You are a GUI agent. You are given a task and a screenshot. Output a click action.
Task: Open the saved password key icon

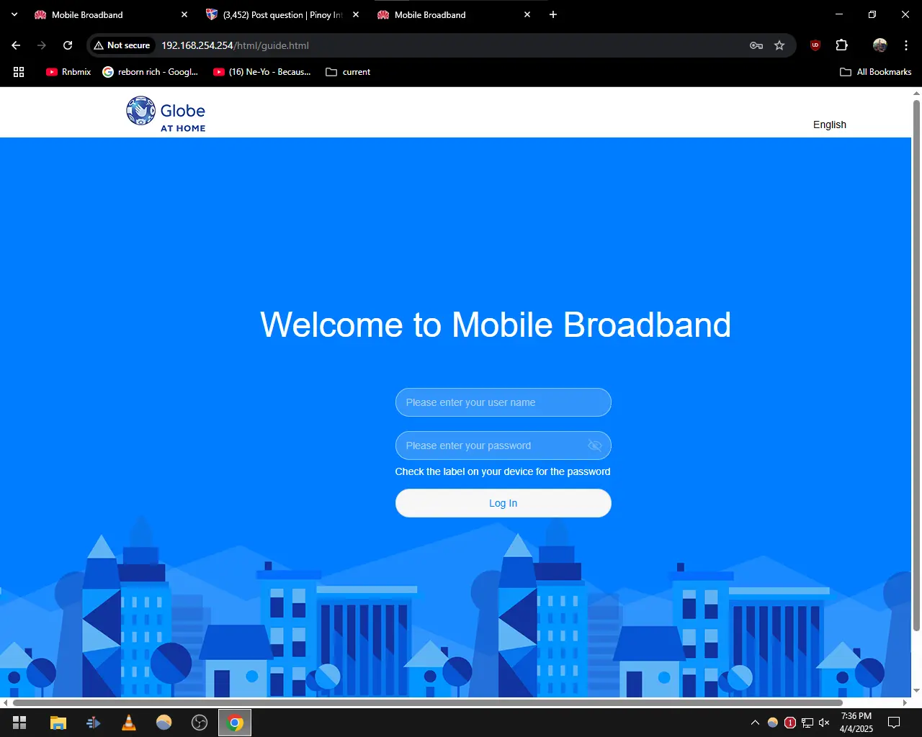pos(756,45)
